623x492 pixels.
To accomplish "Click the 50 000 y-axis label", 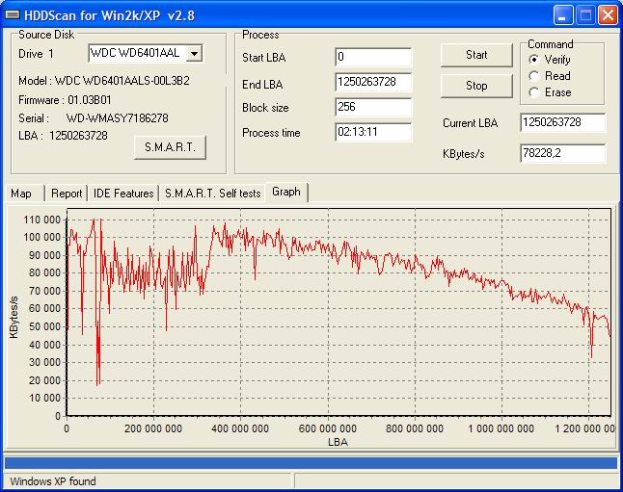I will (x=44, y=326).
